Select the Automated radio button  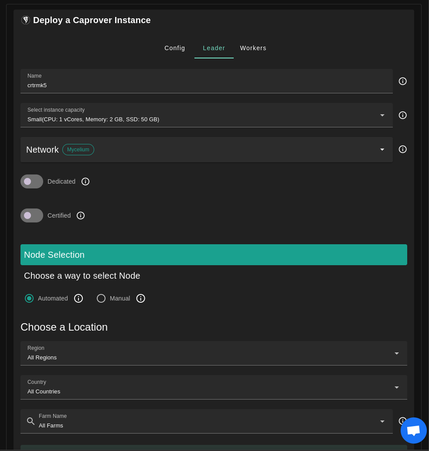click(29, 298)
